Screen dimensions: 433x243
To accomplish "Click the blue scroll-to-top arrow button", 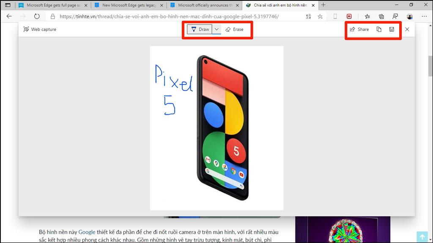I will coord(422,237).
